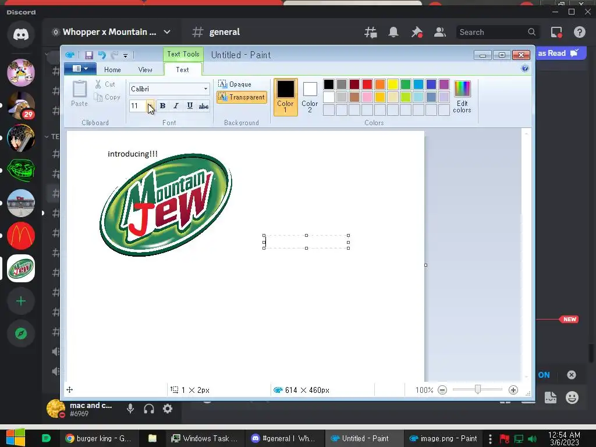
Task: Select Color 1 foreground box
Action: point(285,97)
